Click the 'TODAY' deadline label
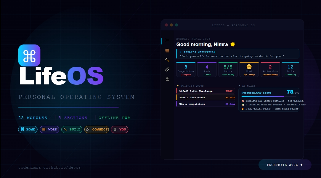The image size is (321, 178). [x=229, y=91]
